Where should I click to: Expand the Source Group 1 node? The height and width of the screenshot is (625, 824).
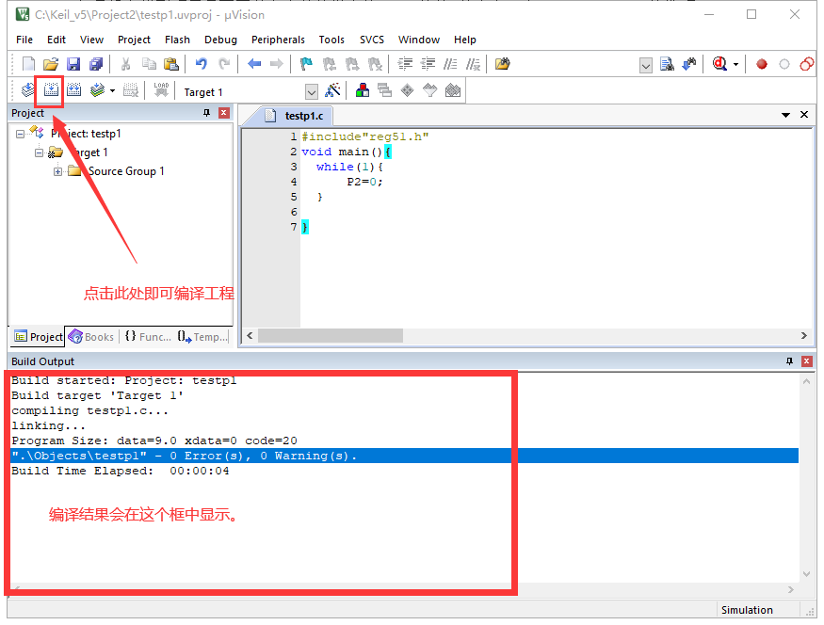click(x=57, y=171)
